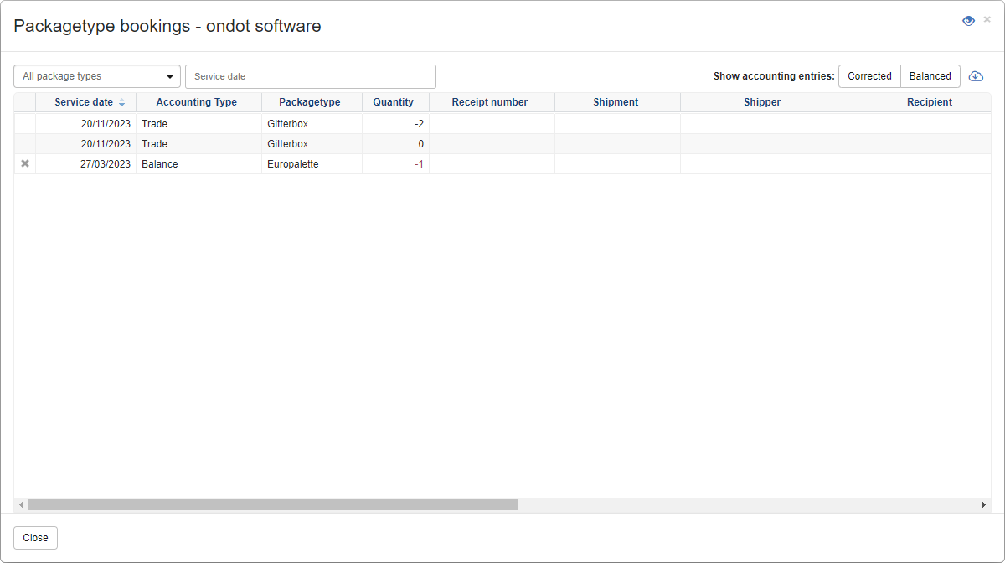This screenshot has width=1005, height=563.
Task: Close dialog with the top-right X icon
Action: [x=987, y=20]
